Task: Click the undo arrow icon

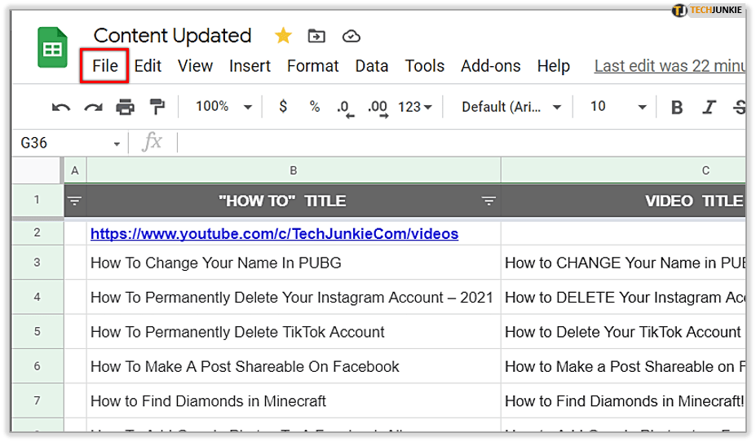Action: tap(61, 107)
